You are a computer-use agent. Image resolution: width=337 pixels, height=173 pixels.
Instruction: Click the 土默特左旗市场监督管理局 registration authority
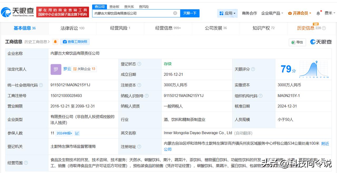(73, 147)
